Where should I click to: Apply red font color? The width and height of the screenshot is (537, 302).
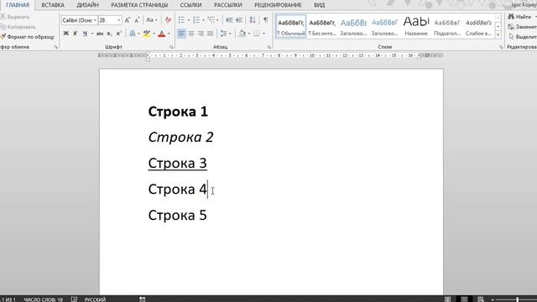coord(162,34)
